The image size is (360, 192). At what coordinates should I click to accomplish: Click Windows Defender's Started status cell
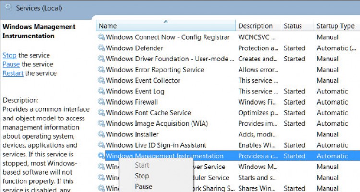tap(294, 48)
